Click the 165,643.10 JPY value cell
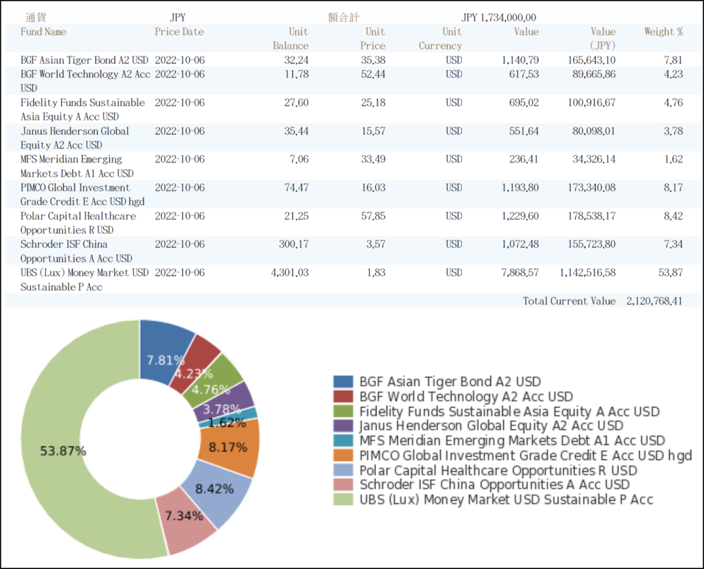Screen dimensions: 704x569 pyautogui.click(x=592, y=61)
